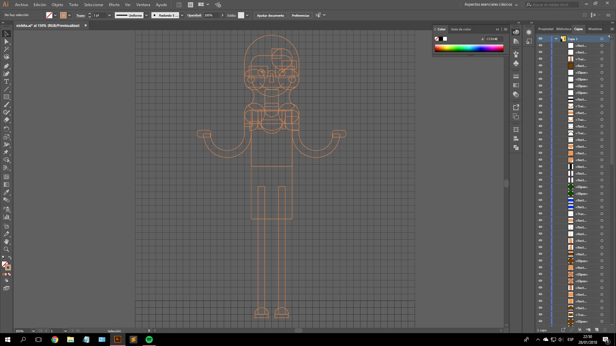The height and width of the screenshot is (346, 616).
Task: Select the Magic Wand tool
Action: pos(6,49)
